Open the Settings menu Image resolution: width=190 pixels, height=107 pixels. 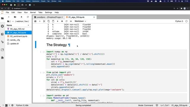point(48,12)
